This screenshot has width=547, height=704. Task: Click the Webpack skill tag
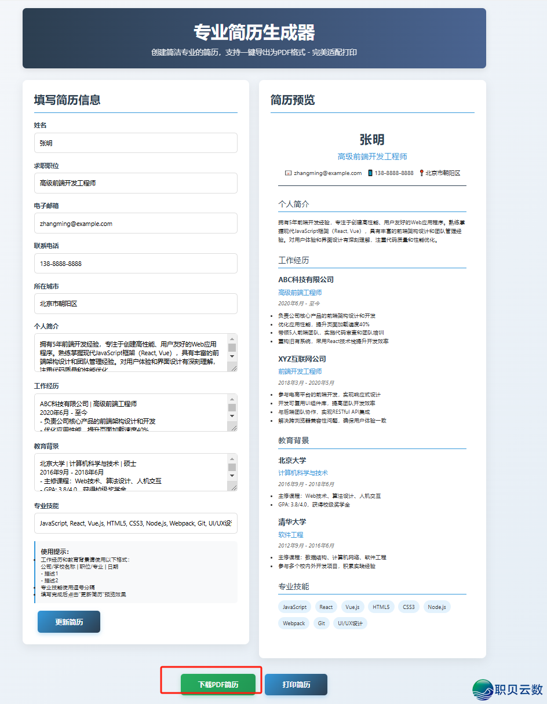(x=294, y=623)
